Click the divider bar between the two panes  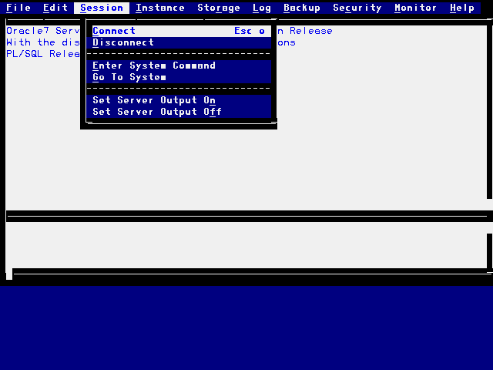246,217
